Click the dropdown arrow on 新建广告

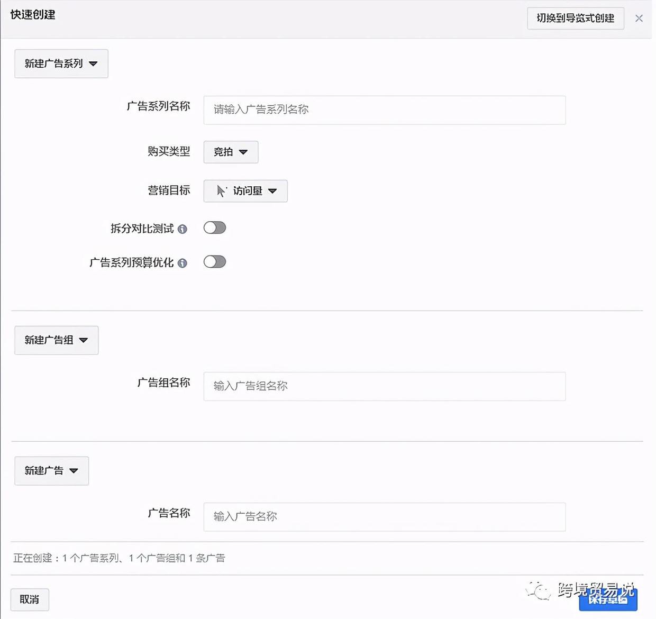tap(74, 471)
